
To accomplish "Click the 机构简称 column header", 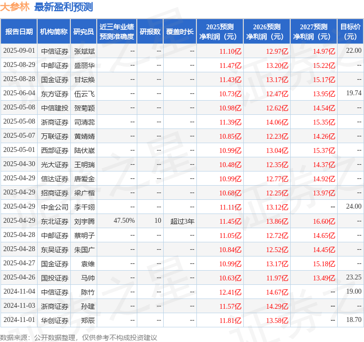I will (54, 32).
